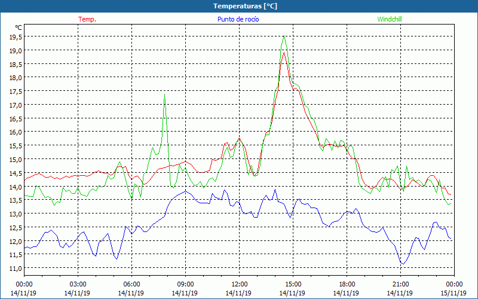The height and width of the screenshot is (299, 478).
Task: Click the 12:00 time label on the x-axis
Action: 240,285
